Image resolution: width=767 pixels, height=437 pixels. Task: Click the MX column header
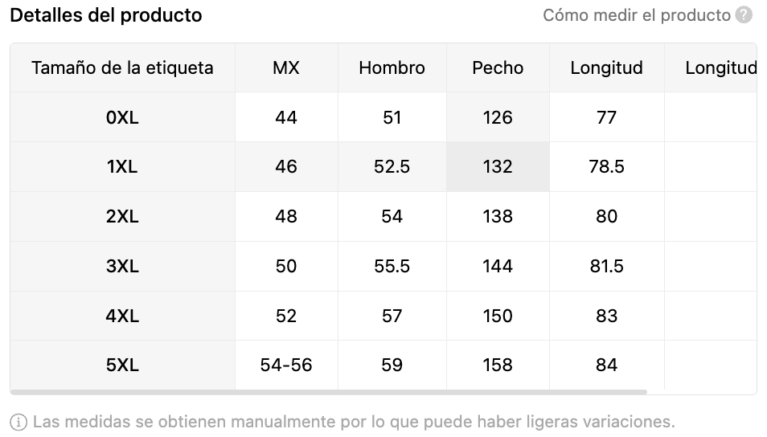point(286,68)
